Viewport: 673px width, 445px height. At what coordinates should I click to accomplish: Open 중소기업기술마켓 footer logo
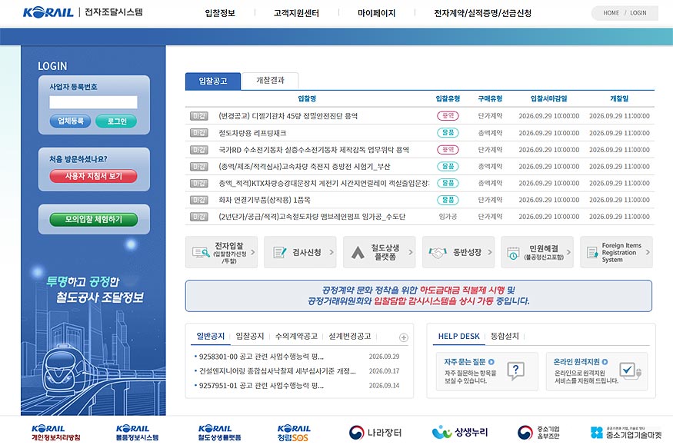click(626, 433)
